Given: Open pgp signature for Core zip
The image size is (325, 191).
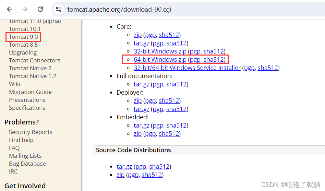Looking at the screenshot, I should [x=151, y=35].
